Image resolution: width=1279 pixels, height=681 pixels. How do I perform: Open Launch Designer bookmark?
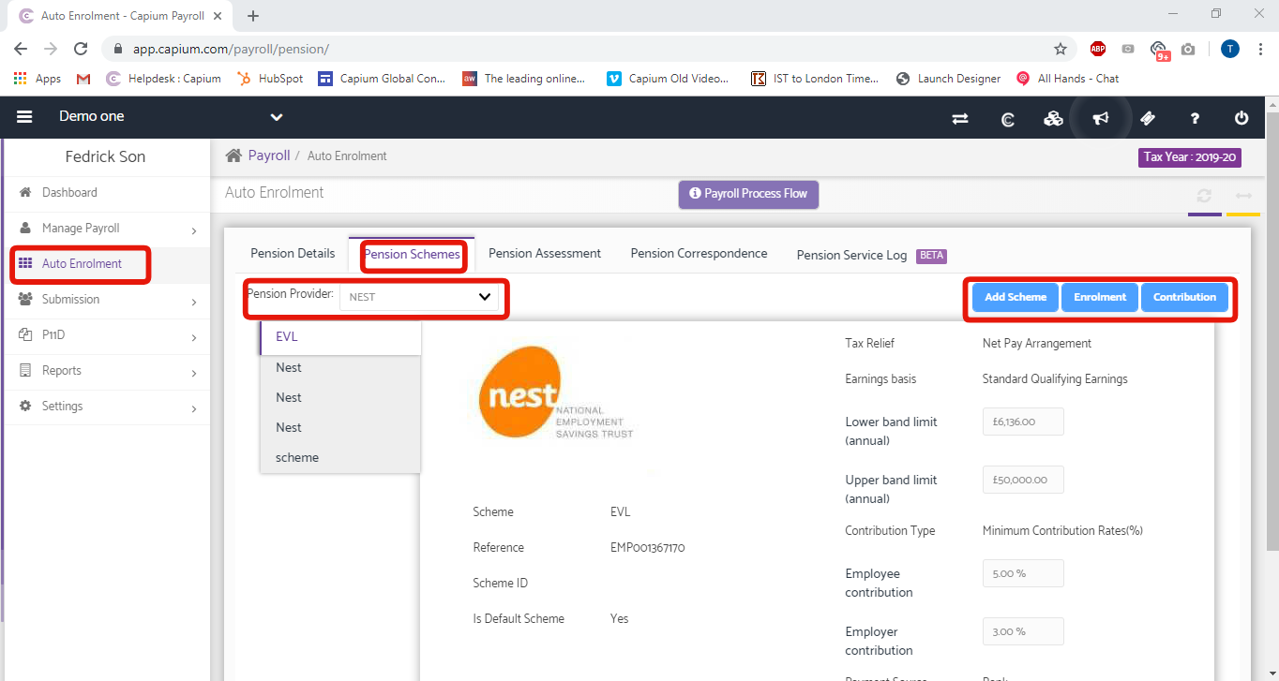[x=948, y=79]
